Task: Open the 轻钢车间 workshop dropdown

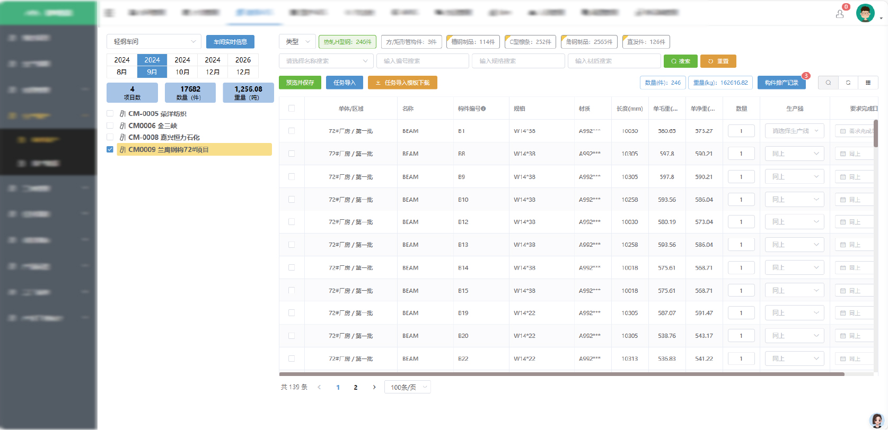Action: click(x=154, y=41)
